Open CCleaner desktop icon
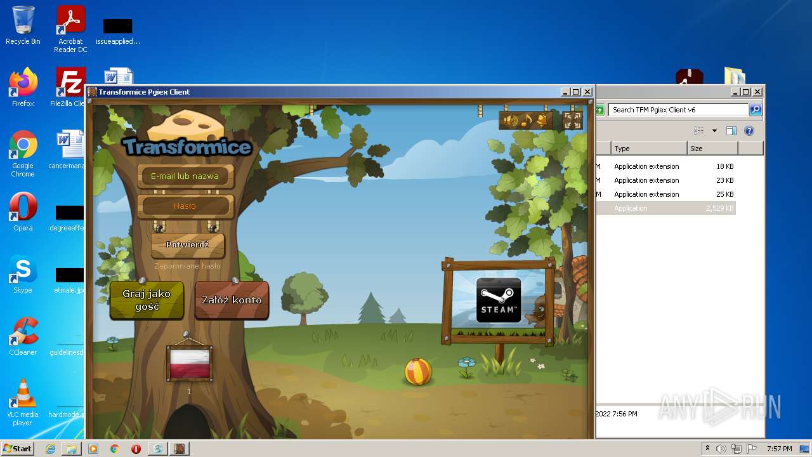812x457 pixels. pyautogui.click(x=23, y=336)
